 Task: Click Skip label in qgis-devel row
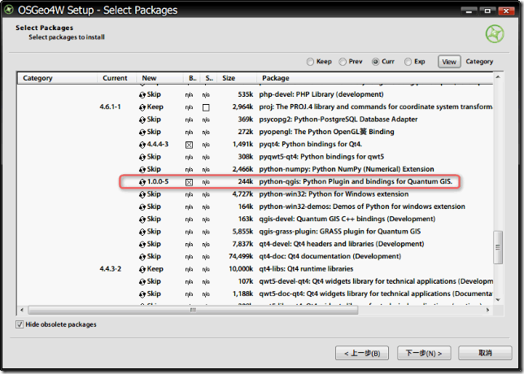coord(154,219)
